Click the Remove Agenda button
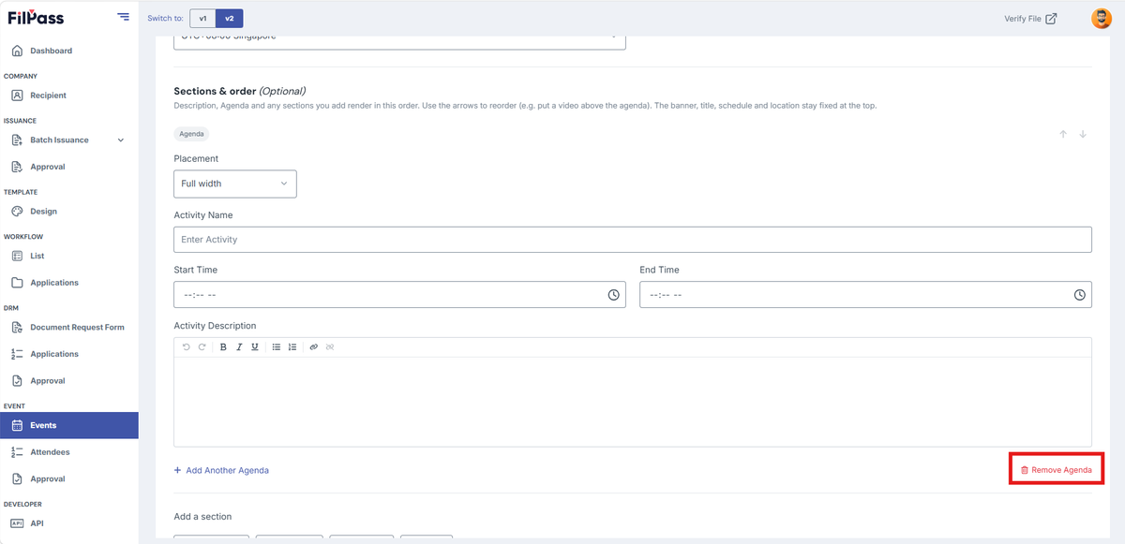The width and height of the screenshot is (1125, 544). click(1056, 470)
